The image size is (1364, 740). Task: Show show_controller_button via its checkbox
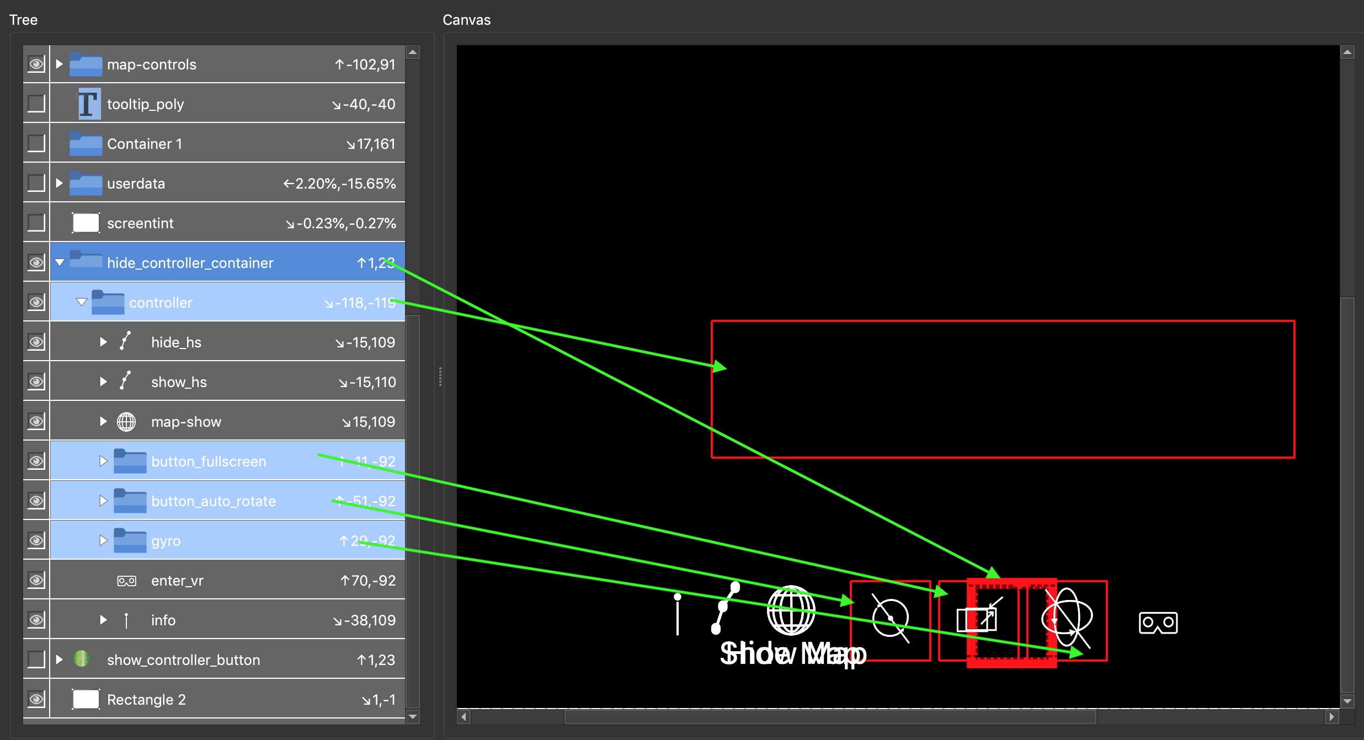click(x=36, y=659)
